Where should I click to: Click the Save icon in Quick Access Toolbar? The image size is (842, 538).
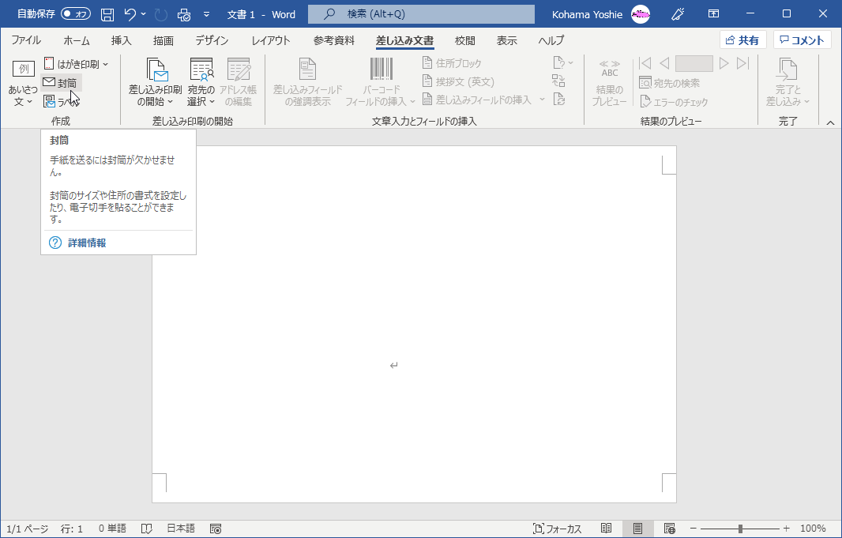107,14
